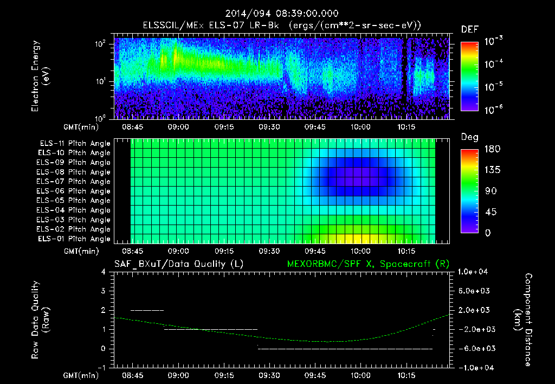Click the 180 value on the Deg color bar

[492, 149]
